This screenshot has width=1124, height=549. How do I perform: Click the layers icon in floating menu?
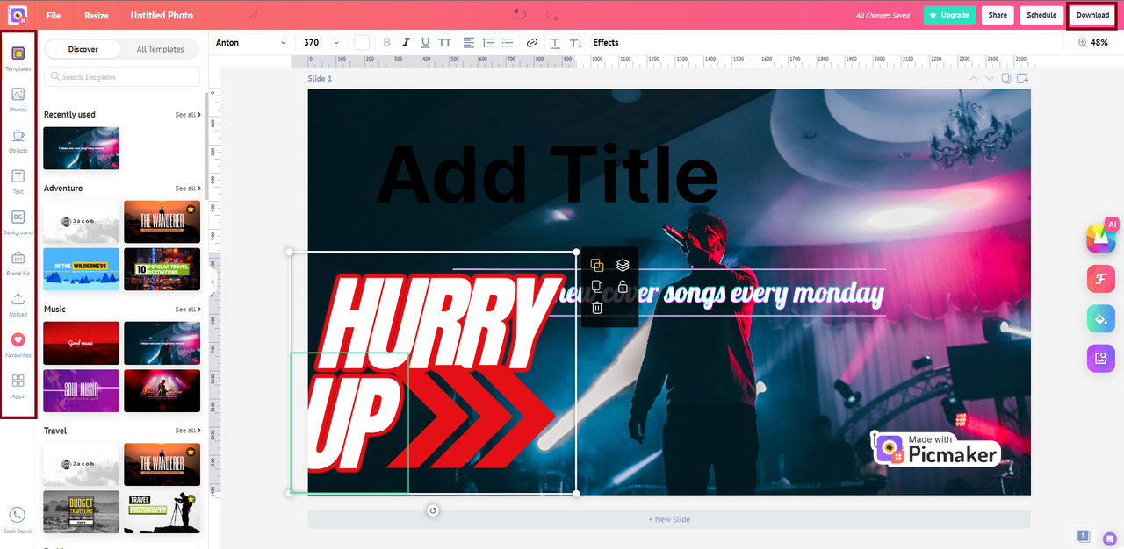pos(623,265)
